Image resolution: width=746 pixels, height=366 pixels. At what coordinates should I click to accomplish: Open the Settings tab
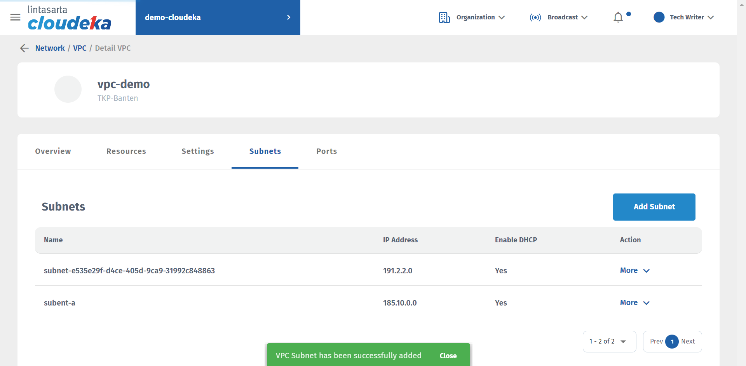197,151
